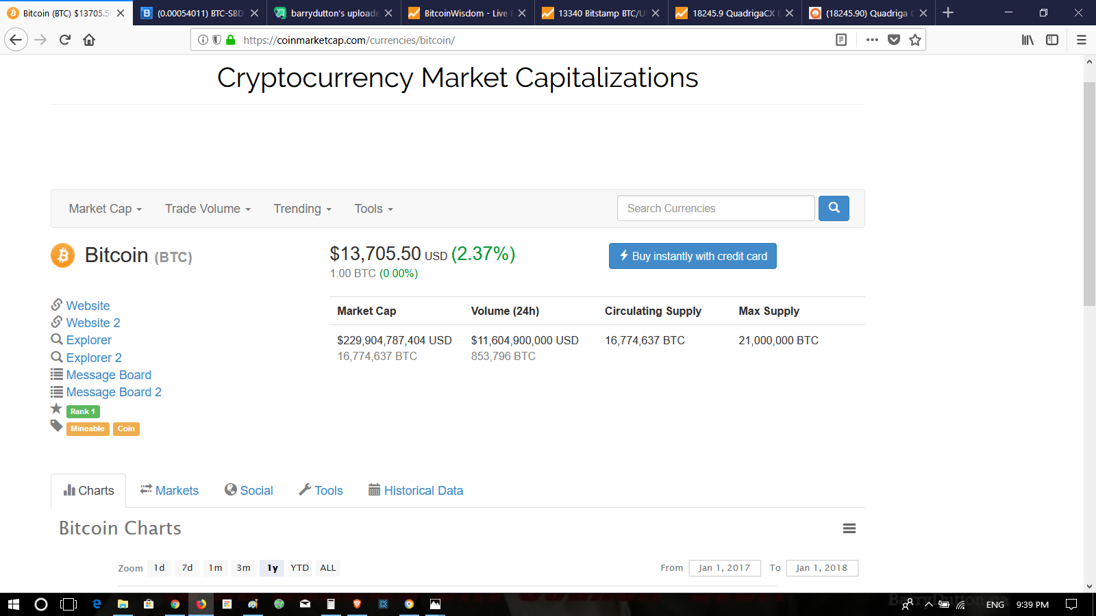Open chart context menu hamburger icon

[x=849, y=528]
